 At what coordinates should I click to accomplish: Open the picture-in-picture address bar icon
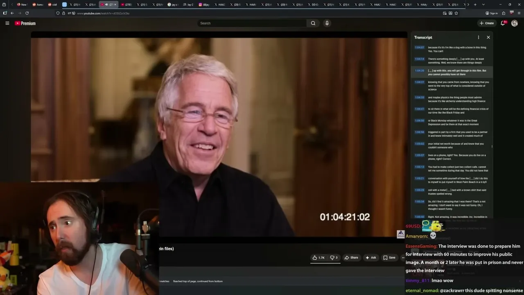pyautogui.click(x=445, y=13)
